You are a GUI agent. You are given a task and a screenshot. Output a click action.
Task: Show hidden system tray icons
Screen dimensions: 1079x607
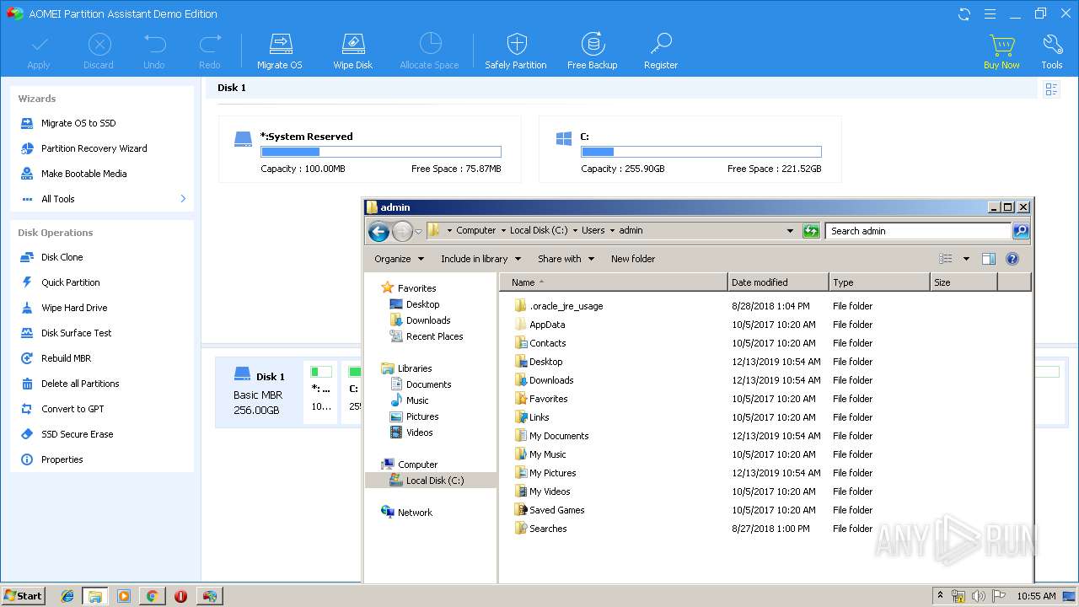point(940,596)
